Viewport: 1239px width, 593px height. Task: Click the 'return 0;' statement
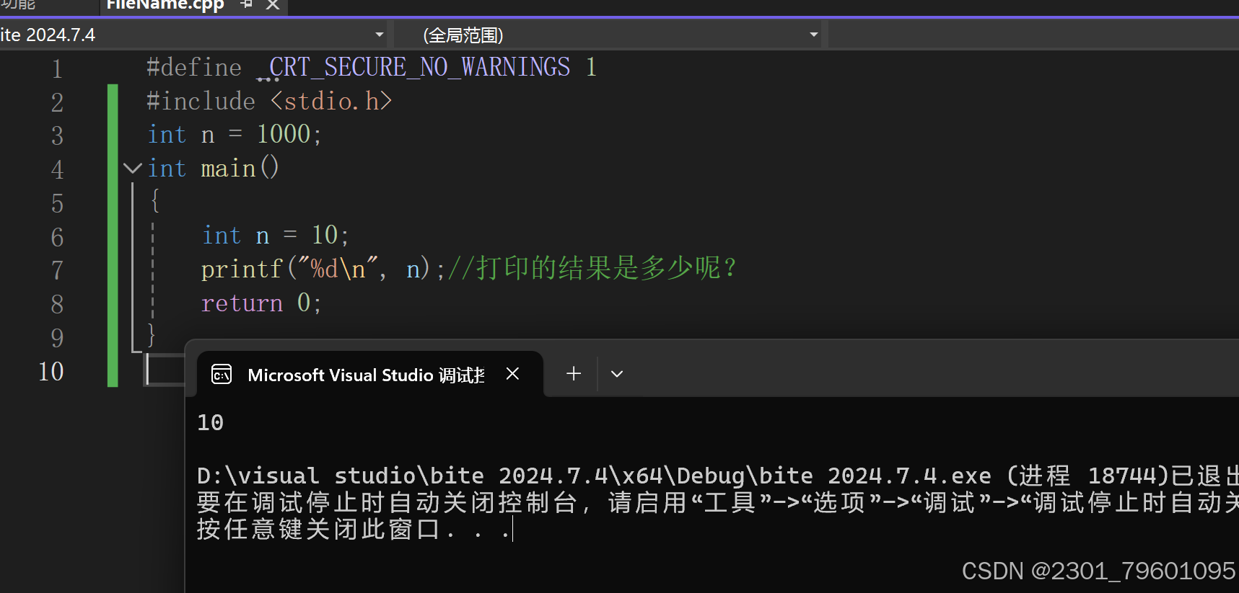tap(261, 303)
